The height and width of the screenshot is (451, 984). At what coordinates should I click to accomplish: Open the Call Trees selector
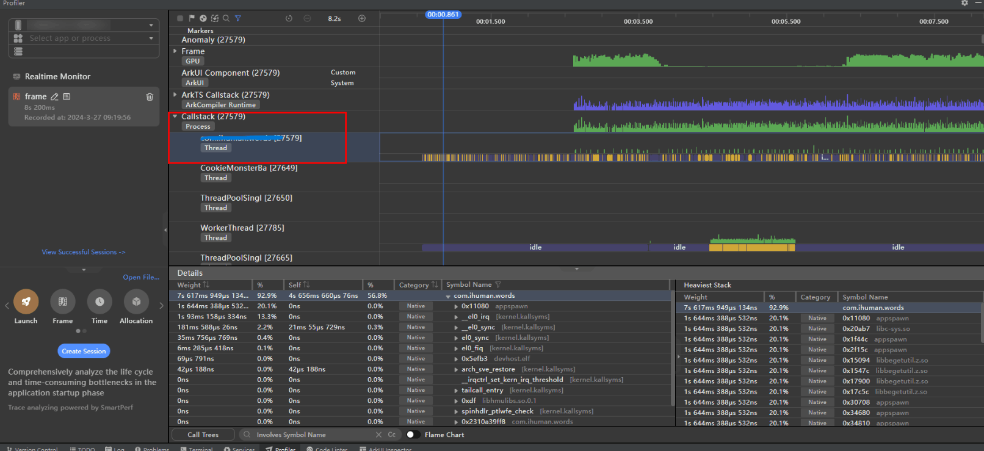coord(203,435)
